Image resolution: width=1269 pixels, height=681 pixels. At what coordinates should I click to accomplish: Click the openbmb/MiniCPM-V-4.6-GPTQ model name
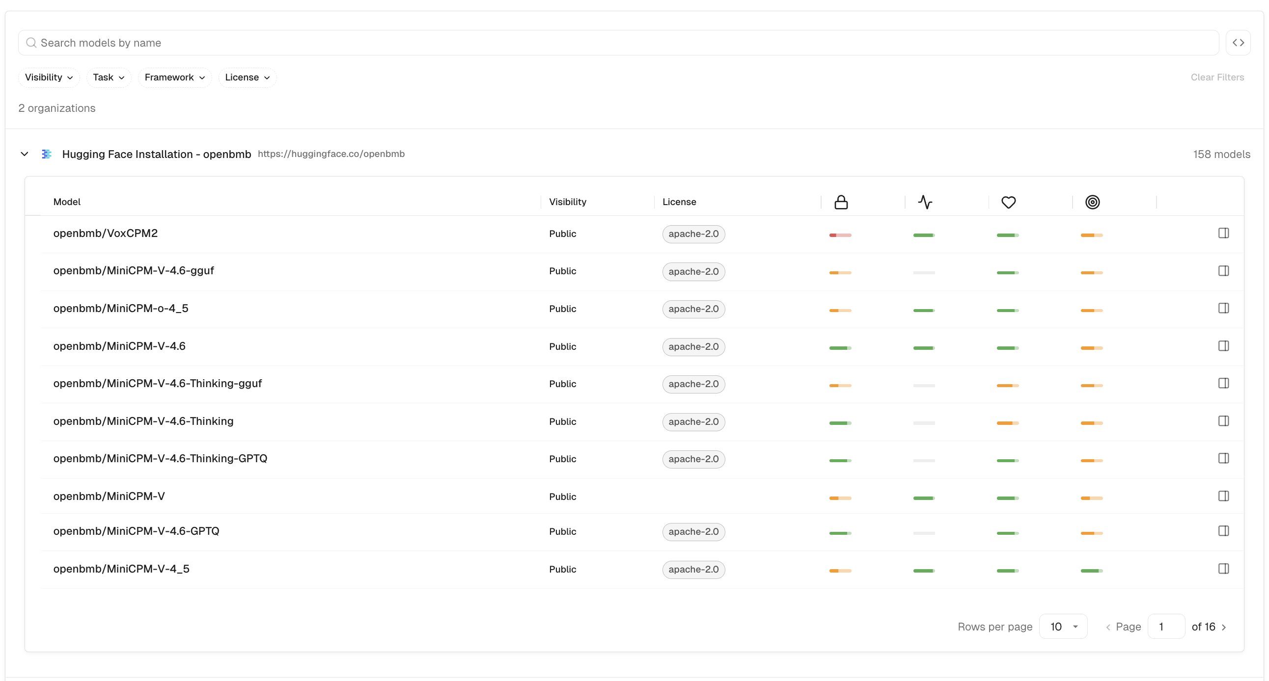[x=137, y=531]
